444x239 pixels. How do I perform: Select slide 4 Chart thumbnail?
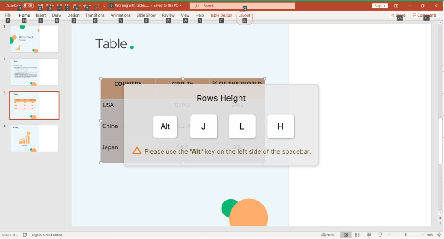coord(34,138)
